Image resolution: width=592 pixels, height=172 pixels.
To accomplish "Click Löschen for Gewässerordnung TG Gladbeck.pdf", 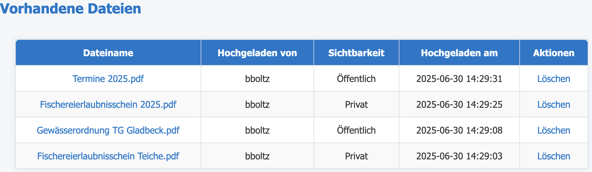I will 554,130.
